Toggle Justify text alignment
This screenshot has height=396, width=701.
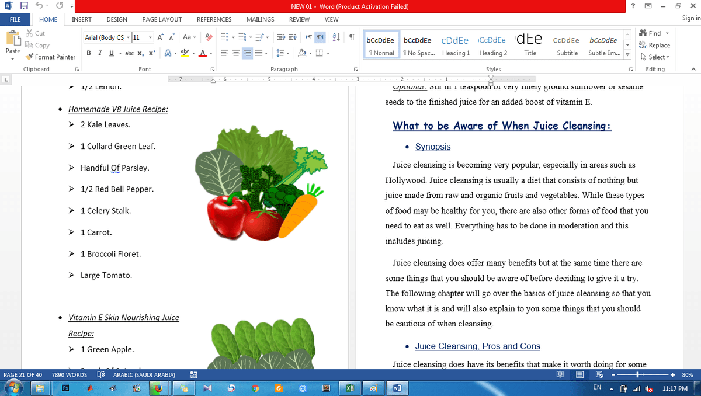tap(259, 53)
